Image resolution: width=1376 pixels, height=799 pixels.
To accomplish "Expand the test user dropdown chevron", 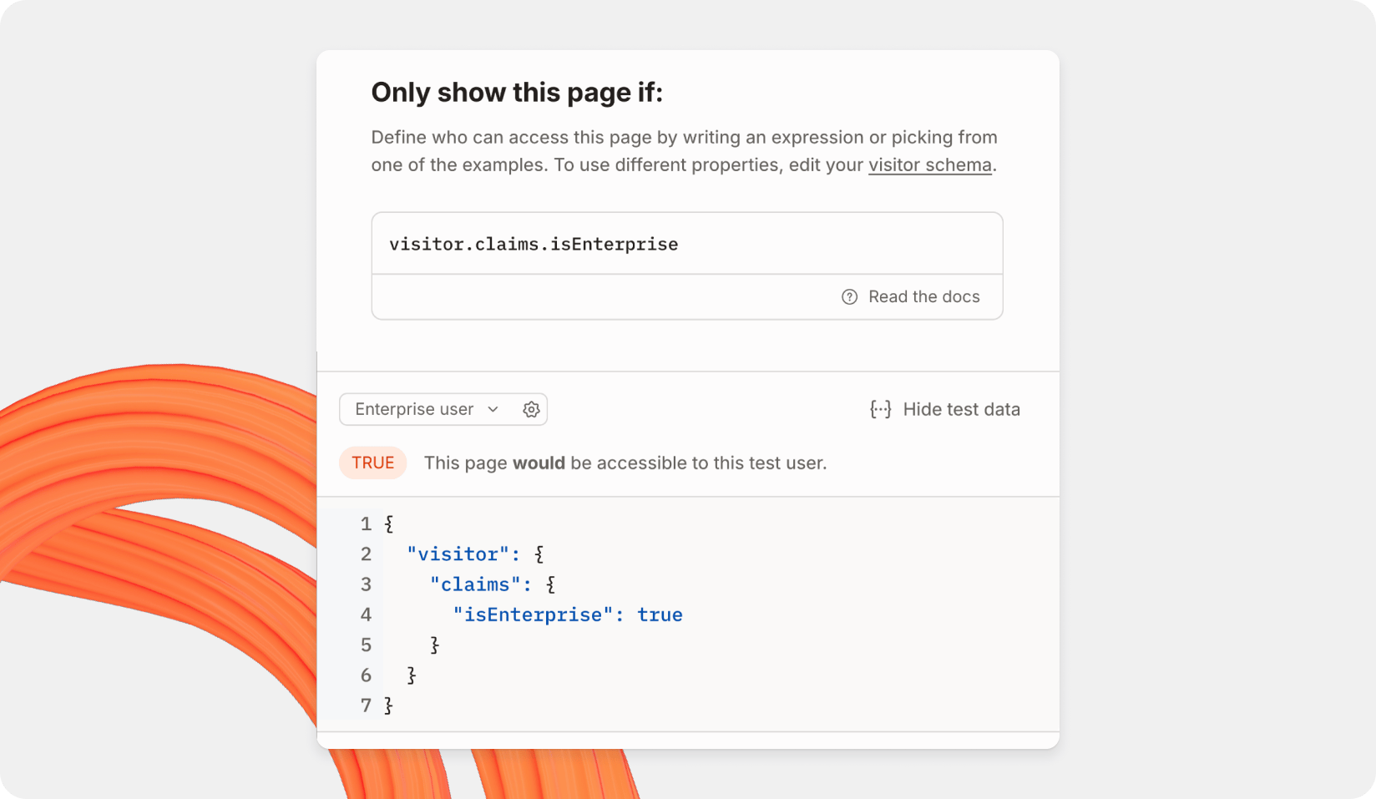I will pyautogui.click(x=493, y=409).
